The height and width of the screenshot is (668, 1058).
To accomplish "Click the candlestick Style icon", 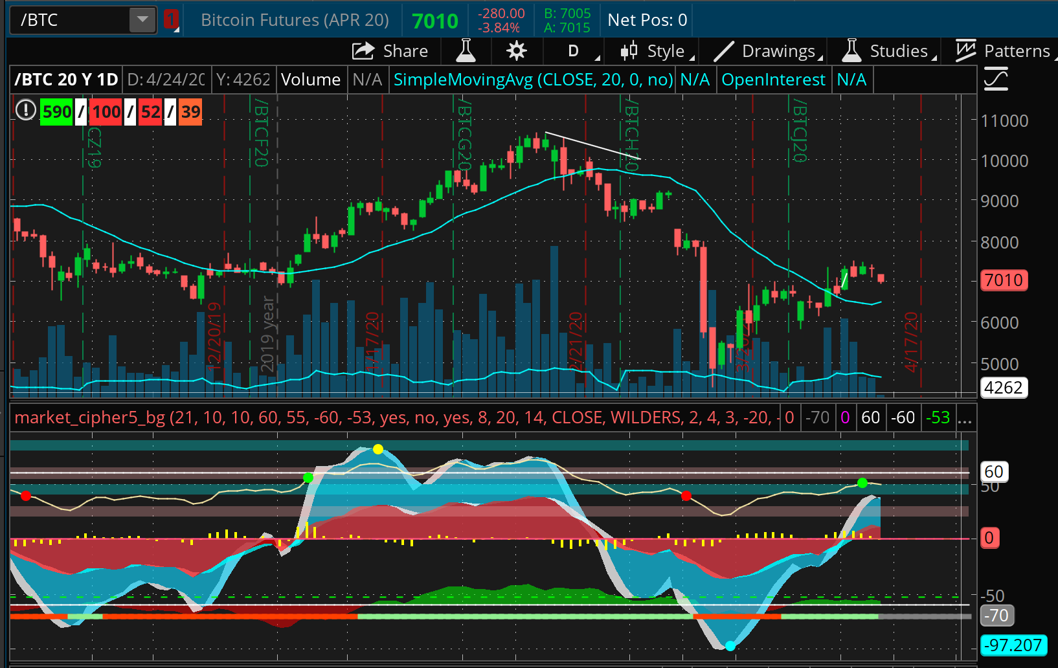I will coord(629,50).
